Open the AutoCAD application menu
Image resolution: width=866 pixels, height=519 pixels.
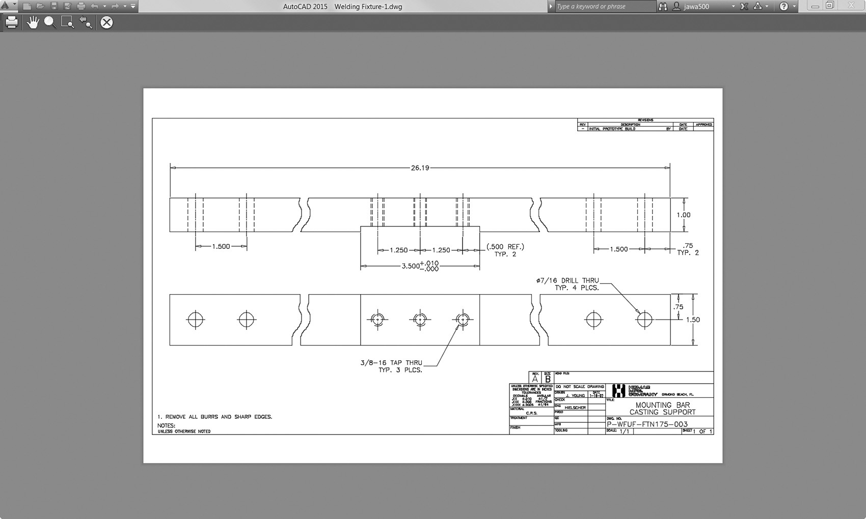point(8,6)
